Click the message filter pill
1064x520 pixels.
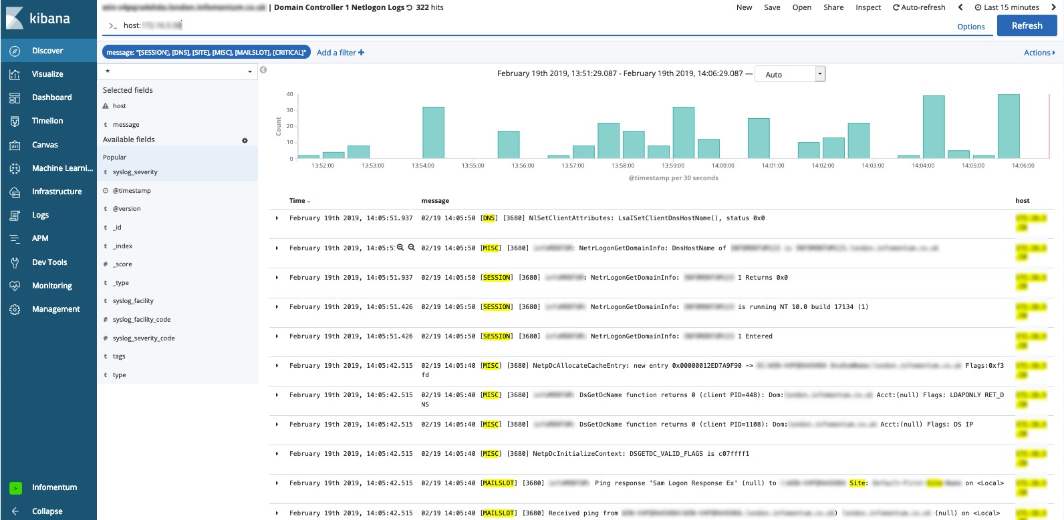tap(206, 53)
